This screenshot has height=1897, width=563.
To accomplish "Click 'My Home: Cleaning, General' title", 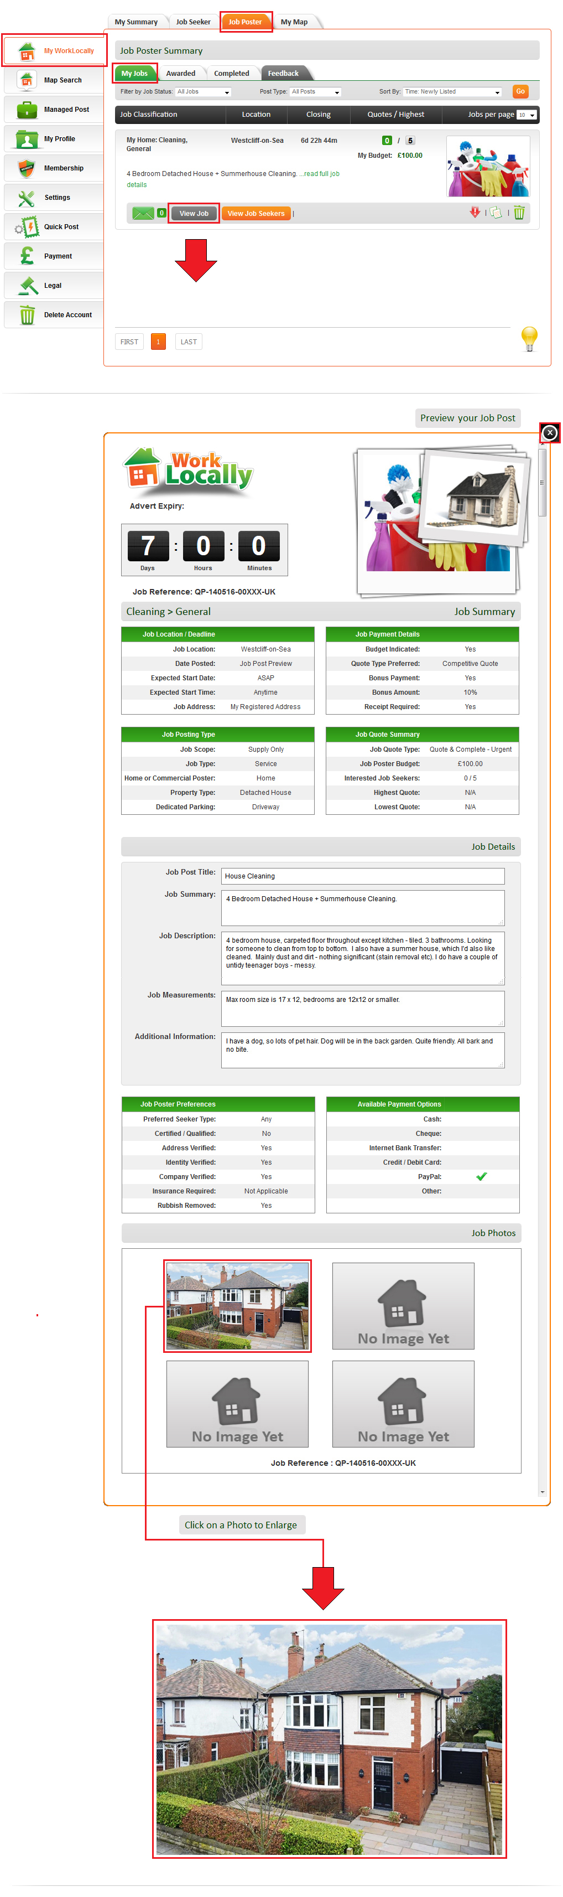I will [157, 144].
